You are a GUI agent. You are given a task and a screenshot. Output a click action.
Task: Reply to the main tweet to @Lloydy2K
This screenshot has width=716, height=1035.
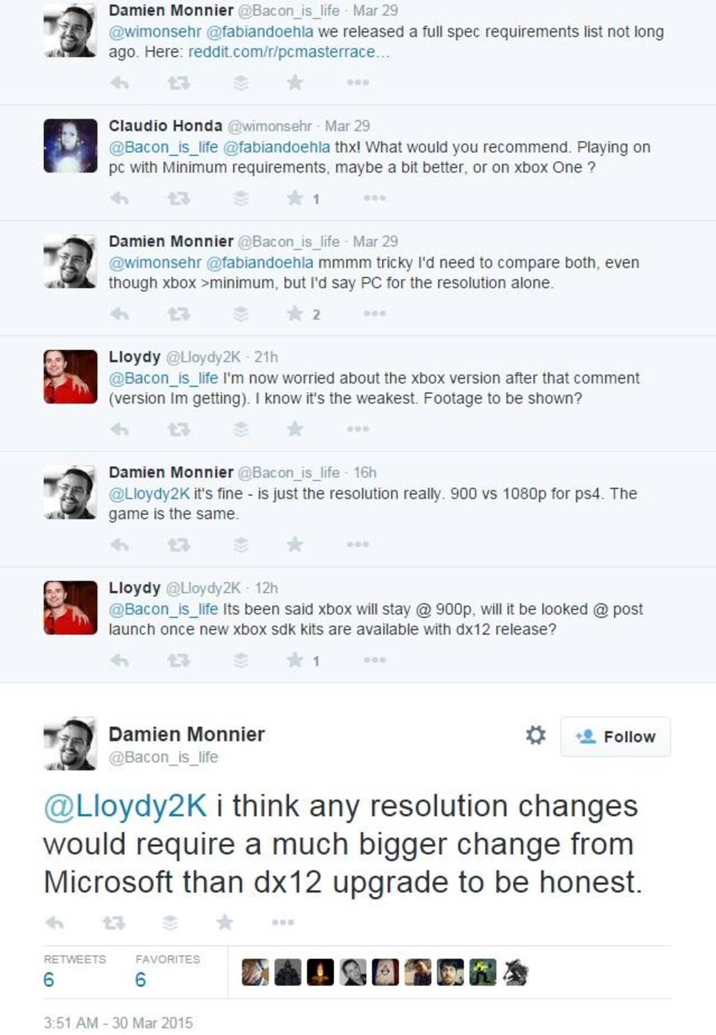pos(55,923)
